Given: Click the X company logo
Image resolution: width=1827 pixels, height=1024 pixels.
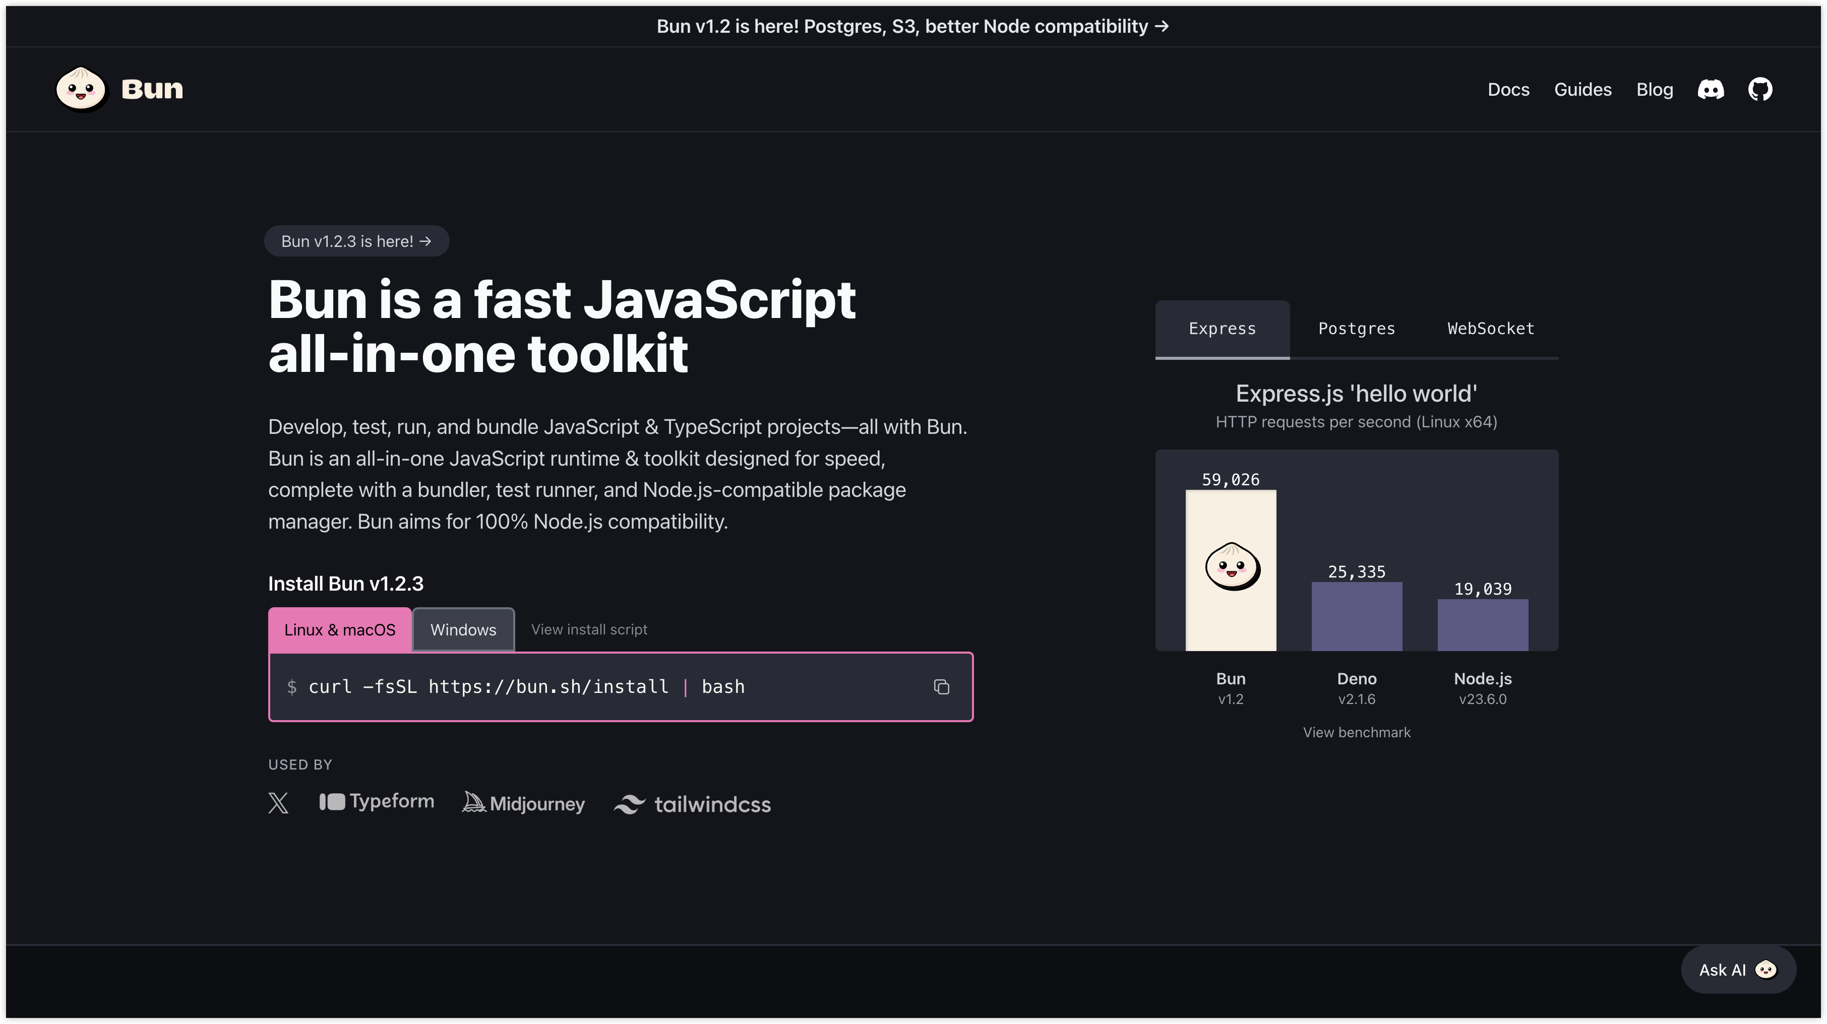Looking at the screenshot, I should (279, 803).
